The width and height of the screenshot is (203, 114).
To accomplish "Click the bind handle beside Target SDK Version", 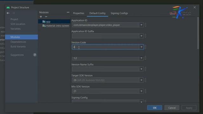I will (146, 80).
